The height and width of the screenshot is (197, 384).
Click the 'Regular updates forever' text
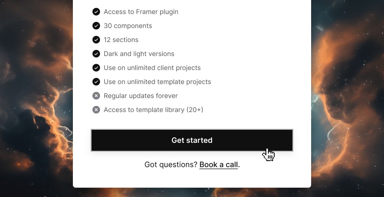tap(141, 96)
